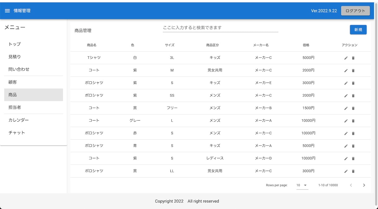Open 担当者 in the menu

33,107
